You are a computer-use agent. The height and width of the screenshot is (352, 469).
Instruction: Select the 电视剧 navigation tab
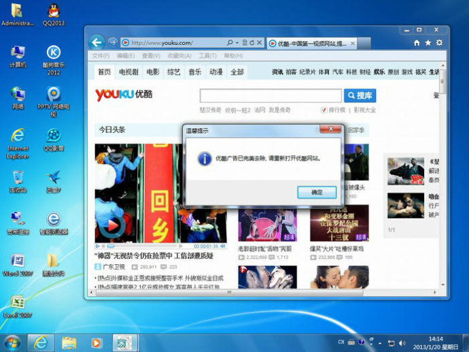click(x=128, y=72)
